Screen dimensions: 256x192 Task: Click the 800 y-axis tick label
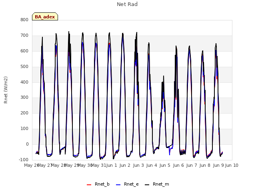pyautogui.click(x=24, y=20)
